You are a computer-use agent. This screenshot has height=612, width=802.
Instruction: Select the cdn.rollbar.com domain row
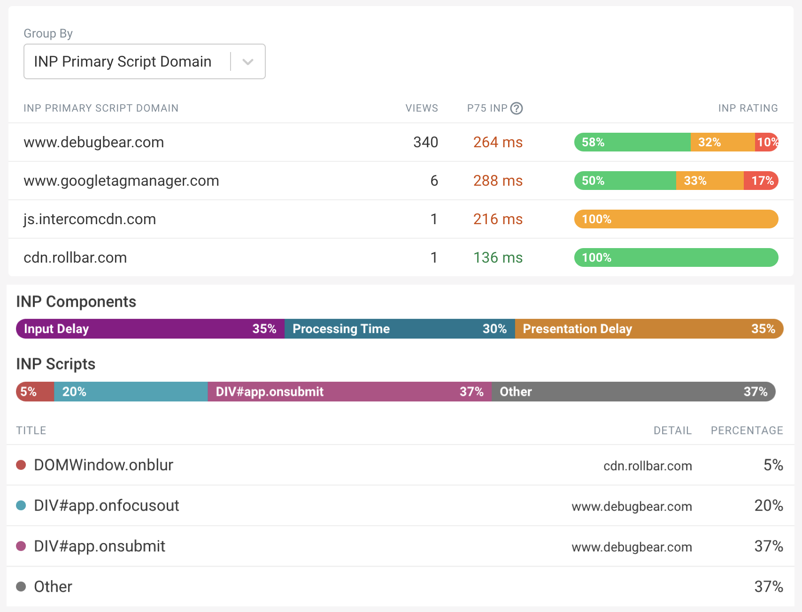401,257
